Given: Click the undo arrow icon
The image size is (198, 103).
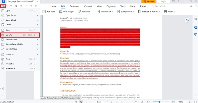Looking at the screenshot, I should tap(21, 6).
